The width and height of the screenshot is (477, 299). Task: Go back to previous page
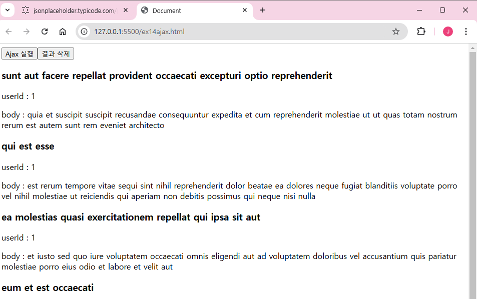(9, 31)
